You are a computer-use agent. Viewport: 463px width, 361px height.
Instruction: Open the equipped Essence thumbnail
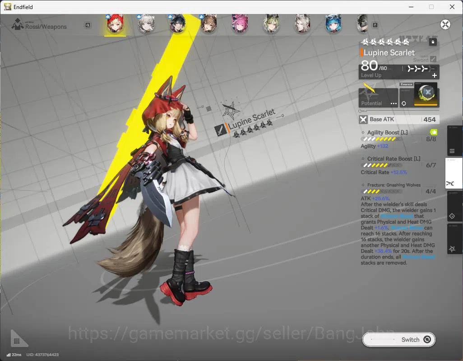pyautogui.click(x=426, y=94)
